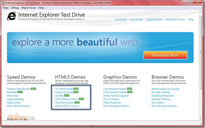This screenshot has height=128, width=205.
Task: Open FishBowl Benchmark demo
Action: 18,89
